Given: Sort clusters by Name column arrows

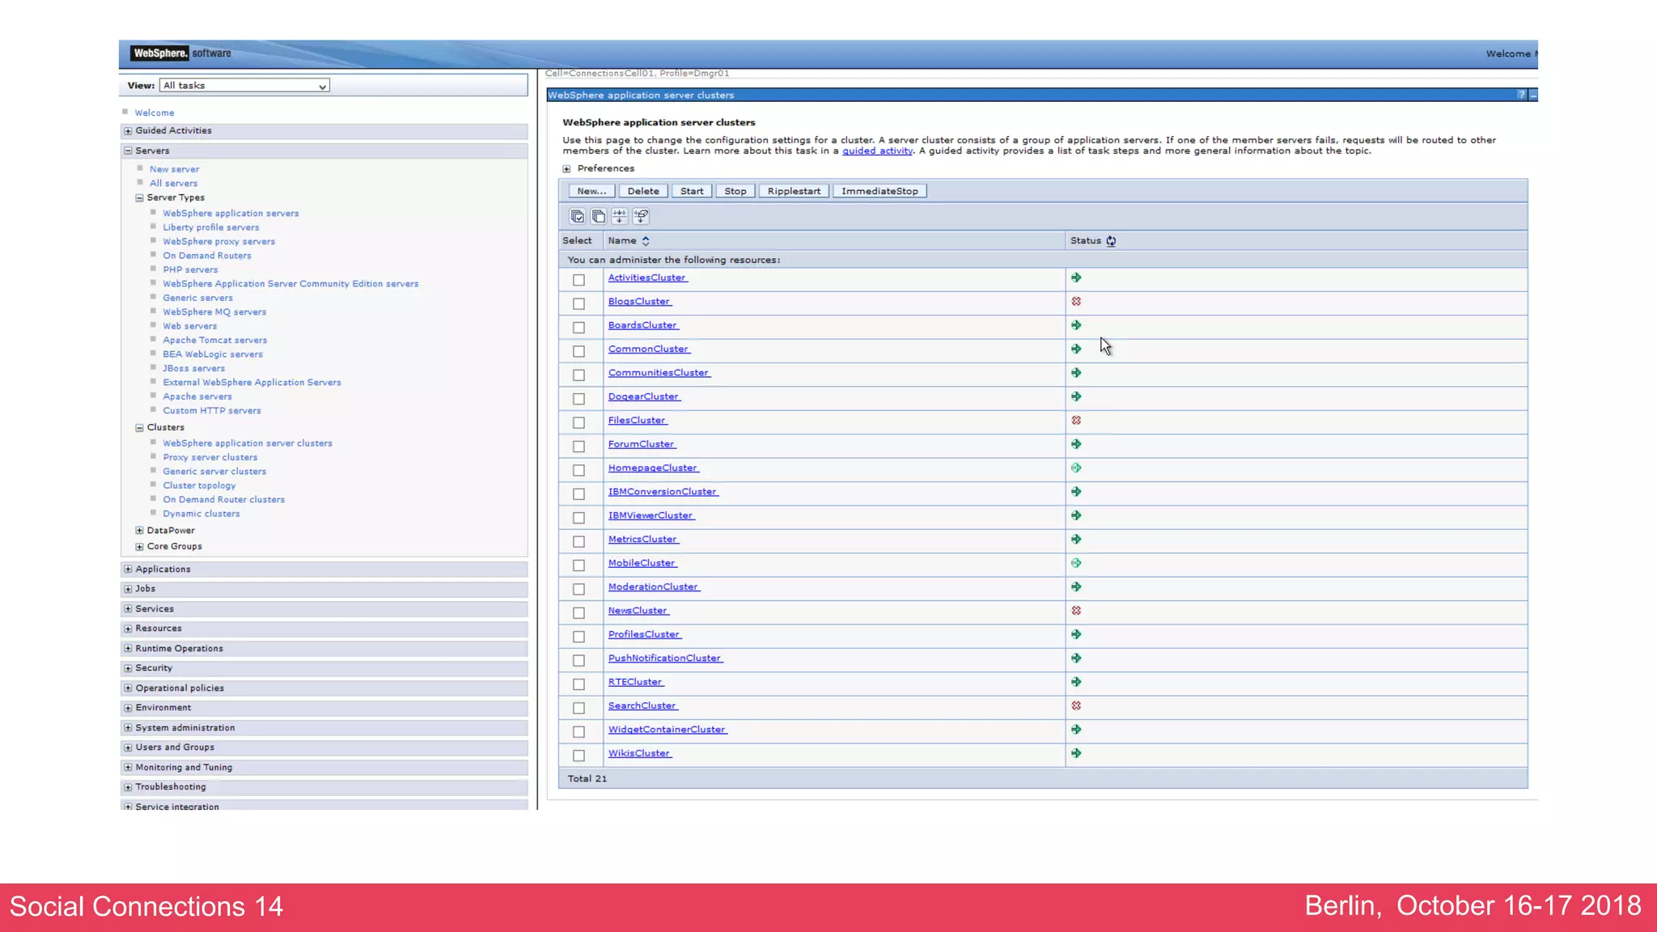Looking at the screenshot, I should (646, 241).
